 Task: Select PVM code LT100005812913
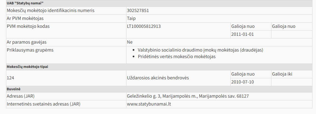[x=144, y=26]
